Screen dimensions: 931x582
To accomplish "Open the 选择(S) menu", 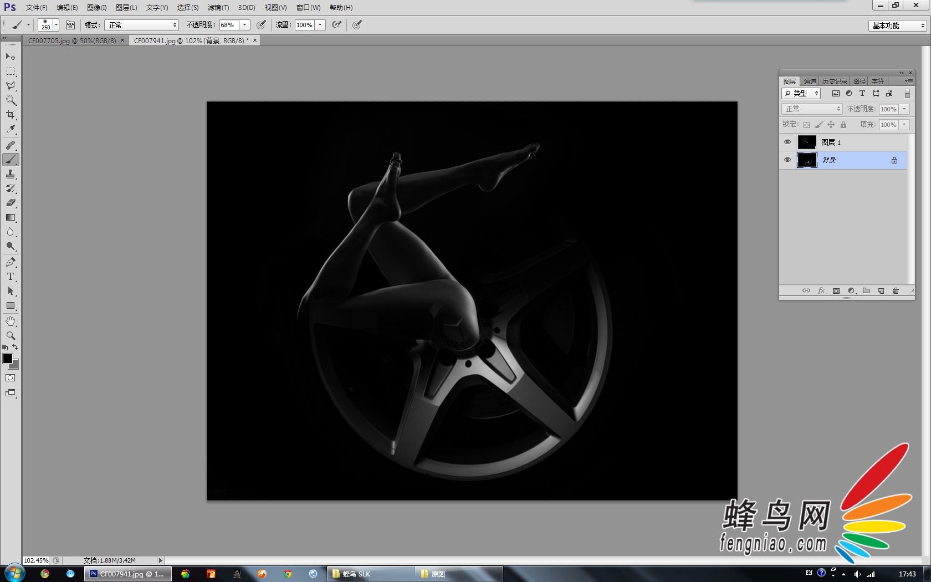I will [188, 8].
